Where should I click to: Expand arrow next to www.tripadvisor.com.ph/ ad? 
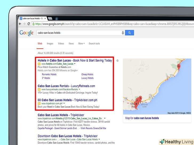coord(64,103)
